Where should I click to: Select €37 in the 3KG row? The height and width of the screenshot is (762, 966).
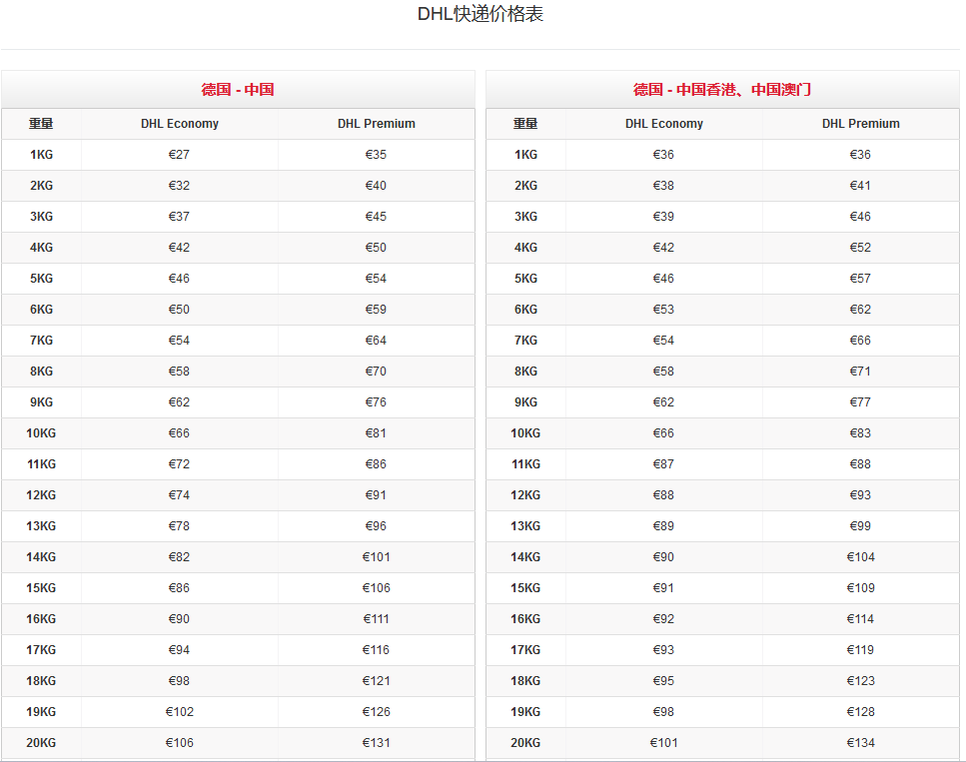point(179,217)
